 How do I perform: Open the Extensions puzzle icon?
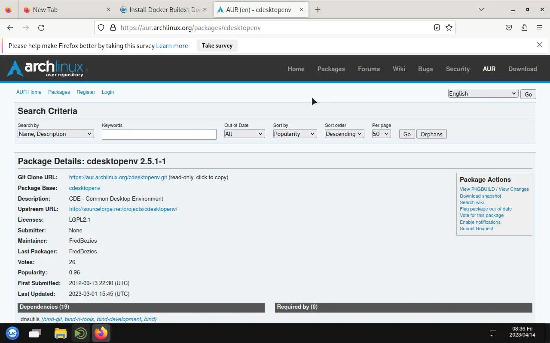[x=524, y=27]
